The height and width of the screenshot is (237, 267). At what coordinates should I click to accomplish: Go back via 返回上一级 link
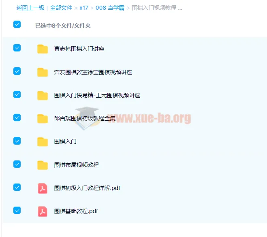(30, 8)
